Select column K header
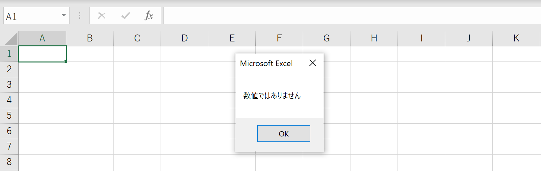 [516, 38]
